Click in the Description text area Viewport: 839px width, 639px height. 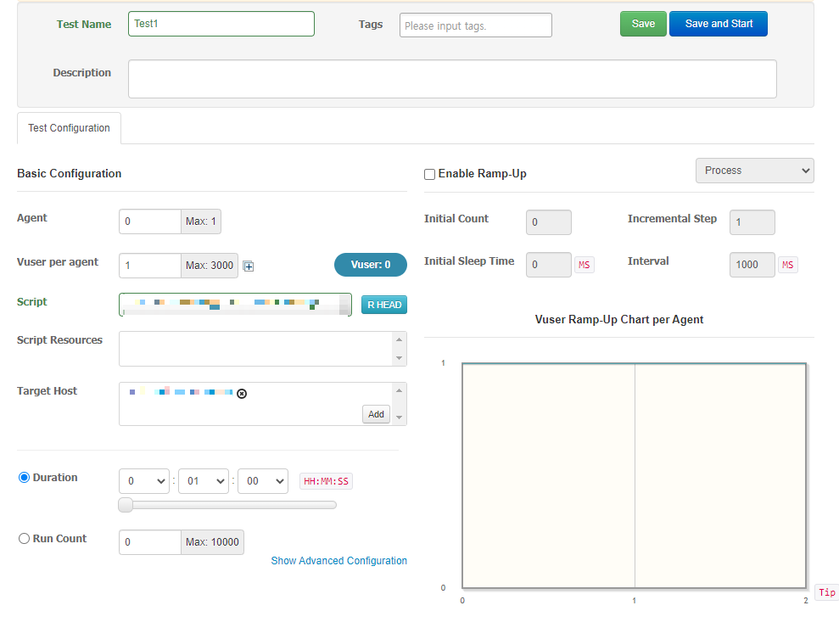coord(452,79)
